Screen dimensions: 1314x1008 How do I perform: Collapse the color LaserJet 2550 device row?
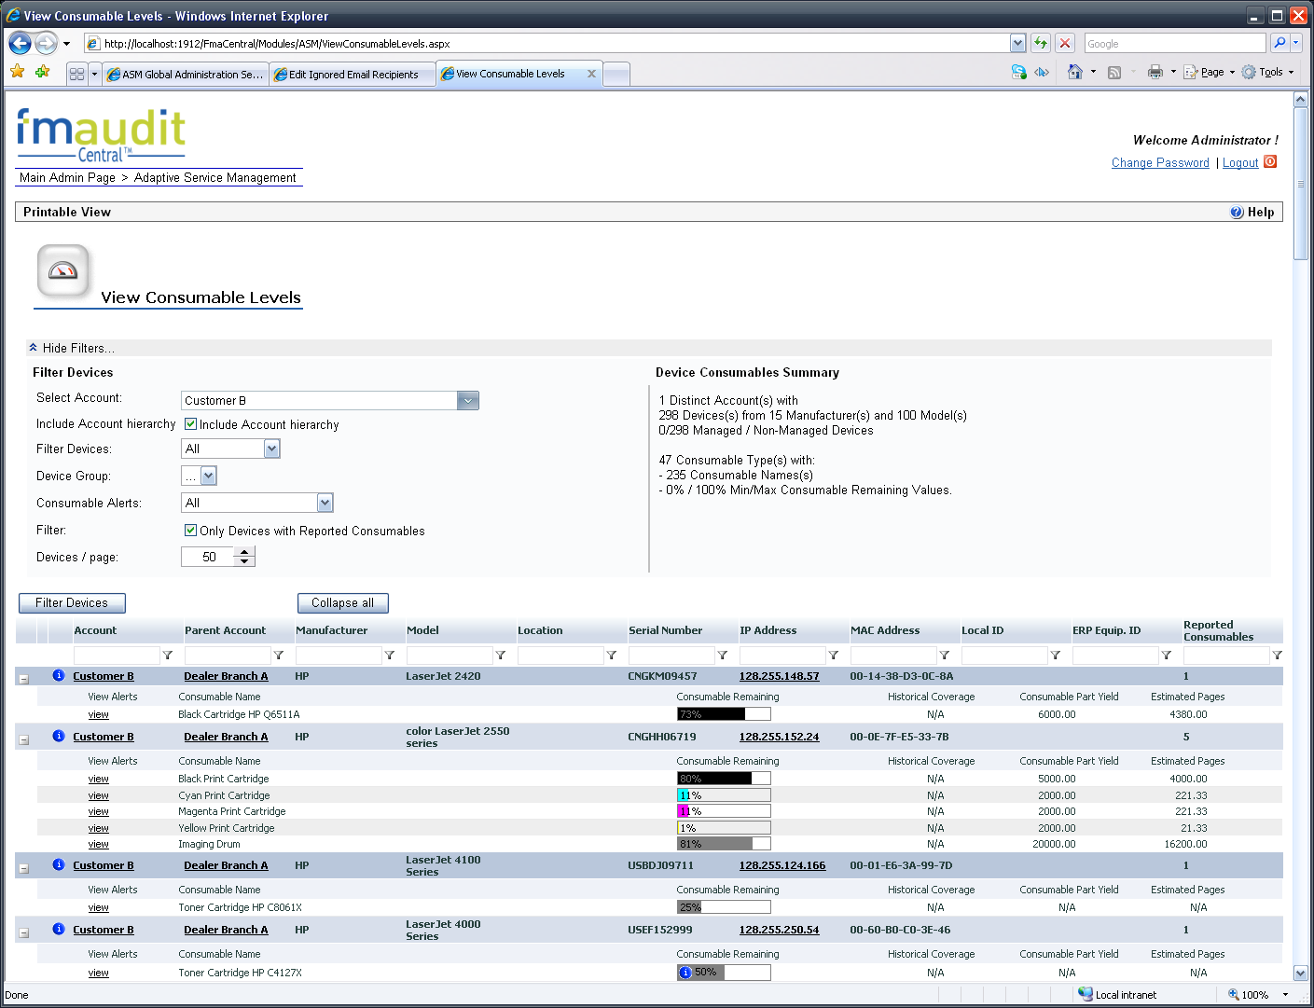tap(24, 739)
